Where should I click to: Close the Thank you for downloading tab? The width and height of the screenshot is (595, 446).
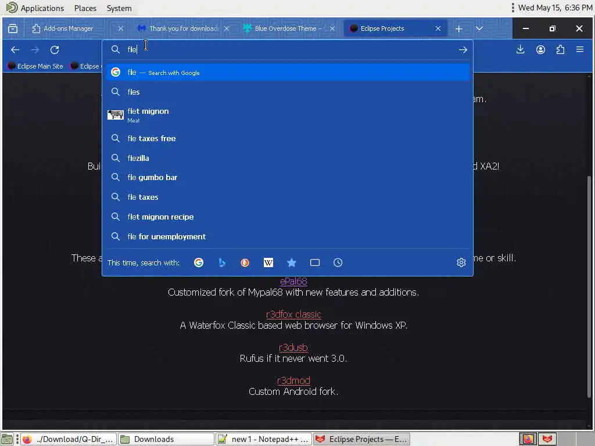[x=227, y=28]
